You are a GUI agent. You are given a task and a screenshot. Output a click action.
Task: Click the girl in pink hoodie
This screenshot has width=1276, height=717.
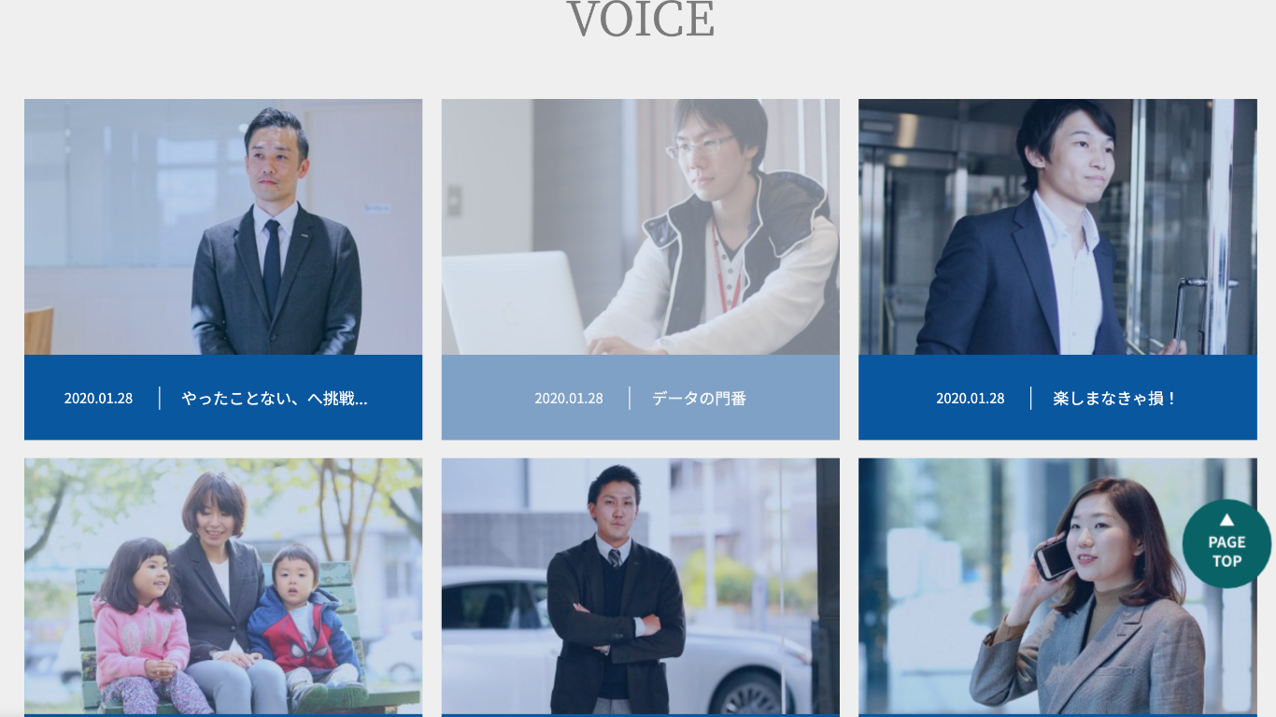(145, 626)
